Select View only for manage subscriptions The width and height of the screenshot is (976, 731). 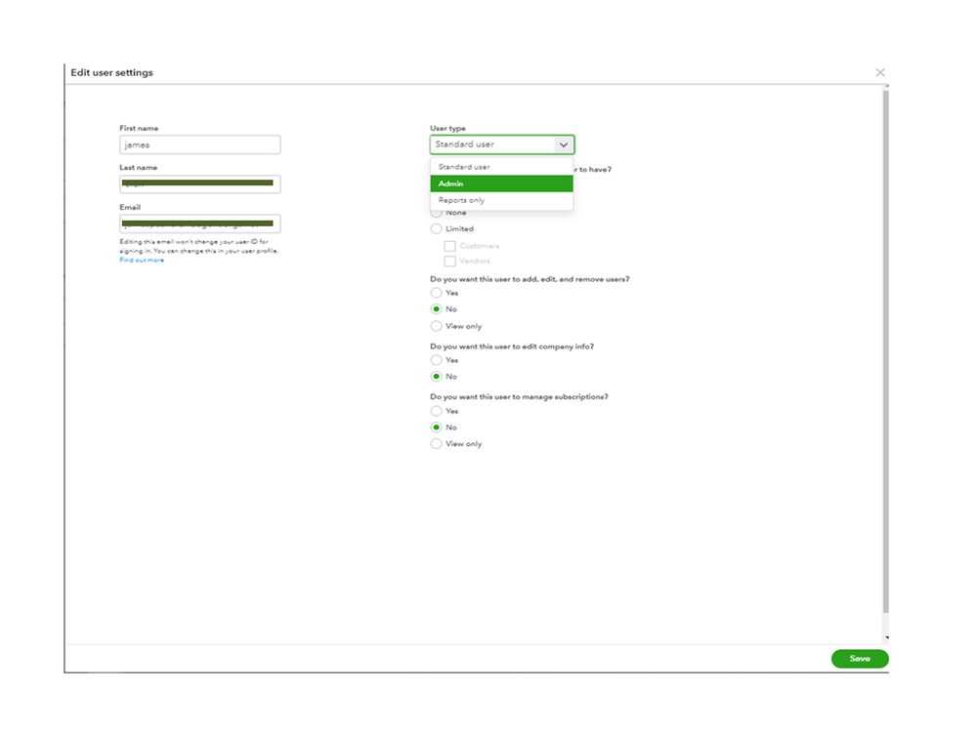[437, 444]
